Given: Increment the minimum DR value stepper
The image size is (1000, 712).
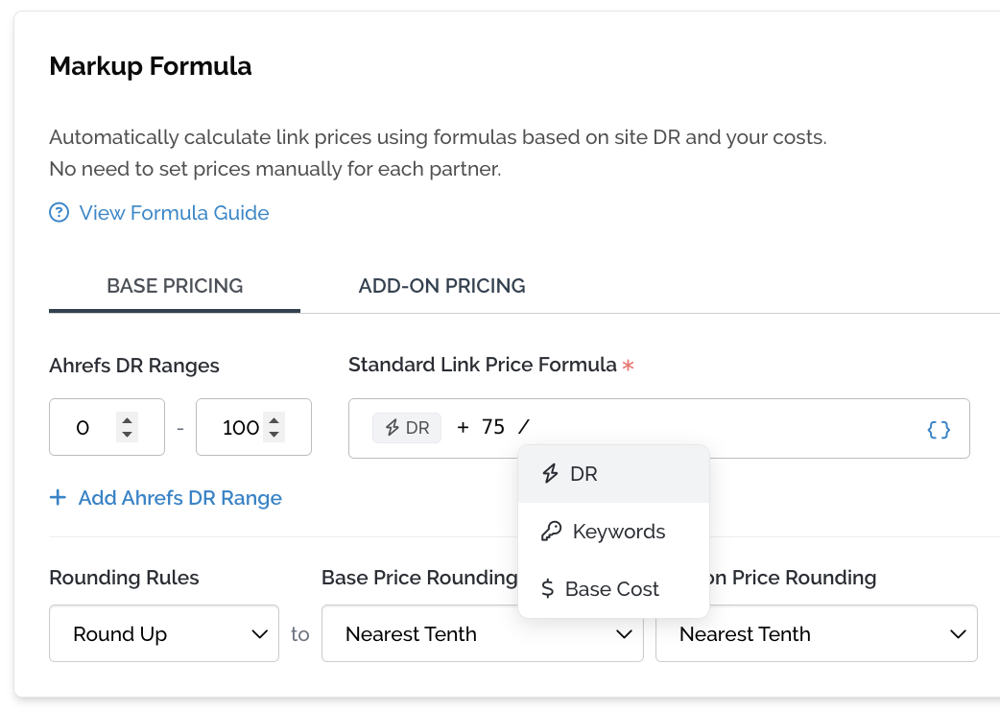Looking at the screenshot, I should point(128,420).
